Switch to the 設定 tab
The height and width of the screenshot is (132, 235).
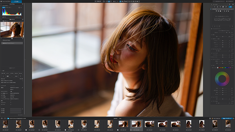click(x=17, y=1)
